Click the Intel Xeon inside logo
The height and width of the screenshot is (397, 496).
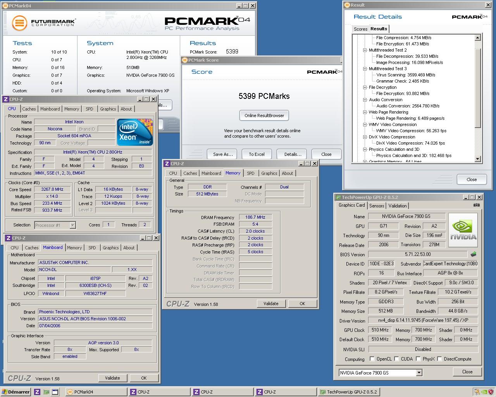tap(135, 132)
